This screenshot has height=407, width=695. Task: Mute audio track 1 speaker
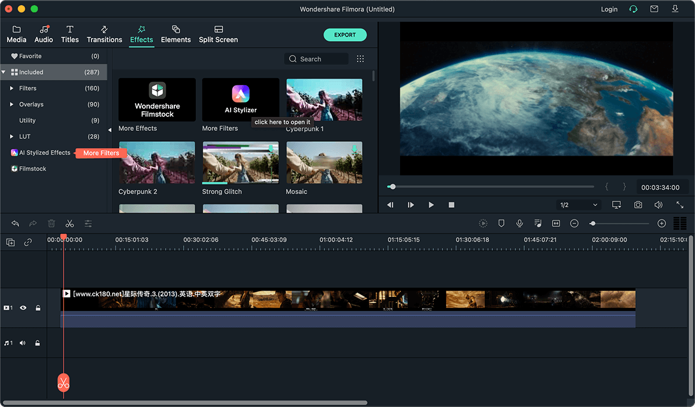point(23,343)
